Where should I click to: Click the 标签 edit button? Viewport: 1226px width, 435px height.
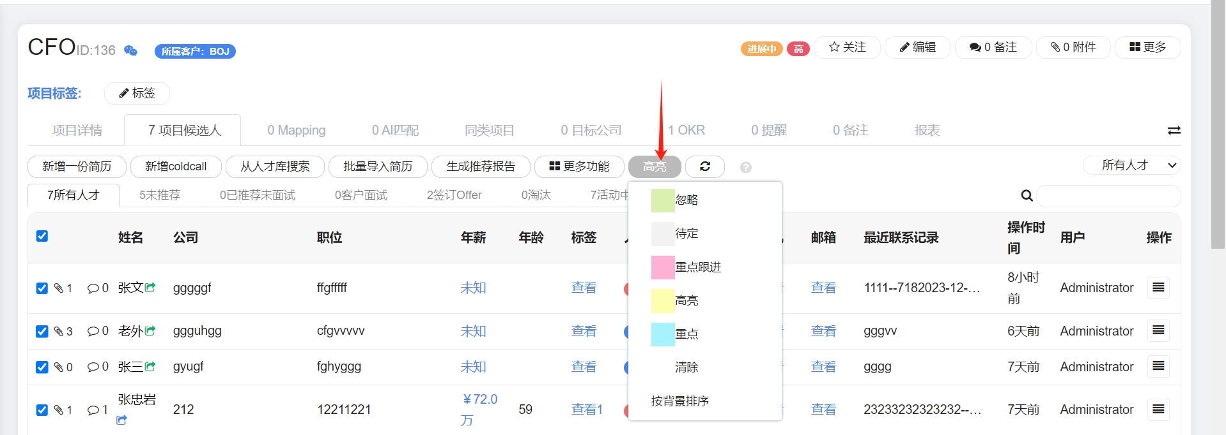click(x=137, y=93)
